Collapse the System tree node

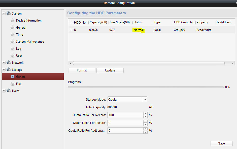4,14
